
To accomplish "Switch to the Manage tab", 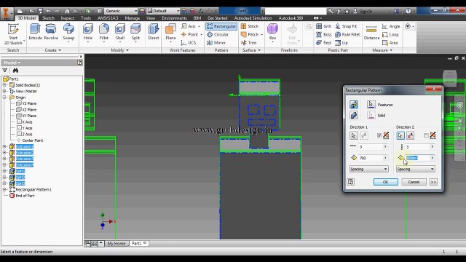I will (133, 18).
